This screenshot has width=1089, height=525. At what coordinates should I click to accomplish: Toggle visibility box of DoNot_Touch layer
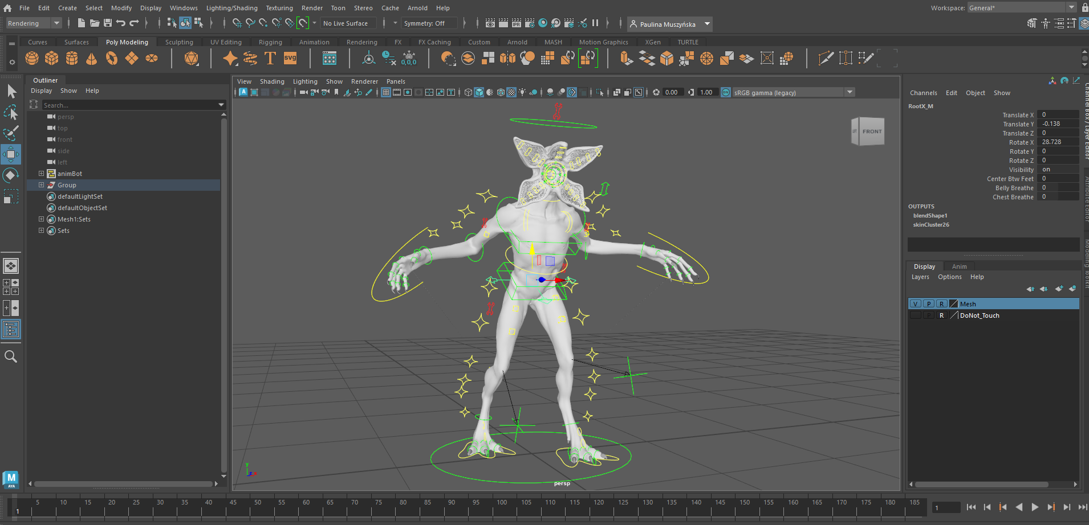(916, 315)
